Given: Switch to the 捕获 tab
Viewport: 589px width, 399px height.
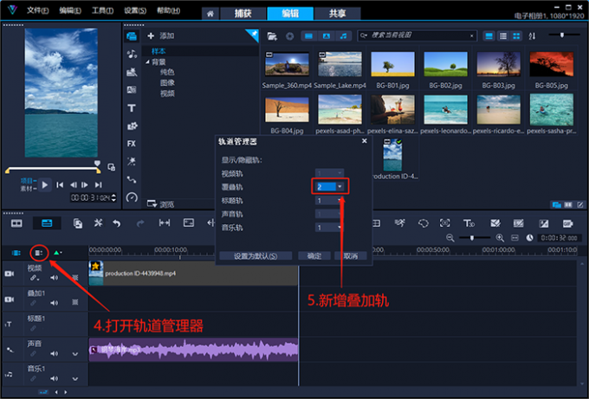Looking at the screenshot, I should pyautogui.click(x=243, y=14).
